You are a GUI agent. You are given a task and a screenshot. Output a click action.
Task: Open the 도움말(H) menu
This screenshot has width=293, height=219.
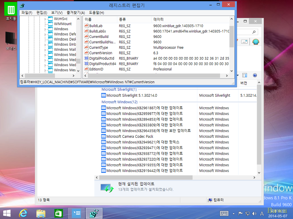[x=97, y=13]
